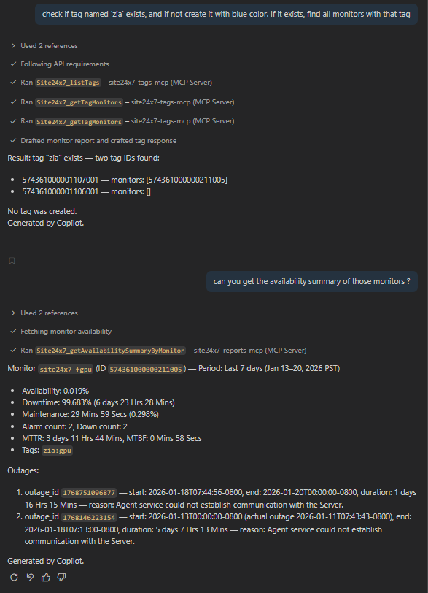This screenshot has height=593, width=428.
Task: Click the thumbs down icon
Action: point(61,577)
